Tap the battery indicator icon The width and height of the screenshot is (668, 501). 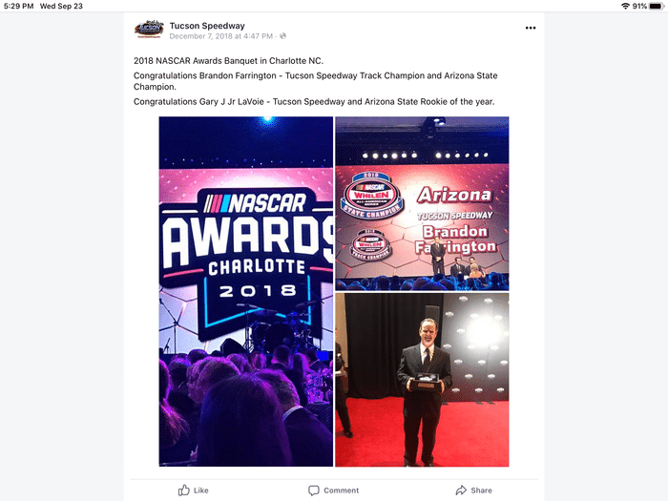(x=657, y=6)
